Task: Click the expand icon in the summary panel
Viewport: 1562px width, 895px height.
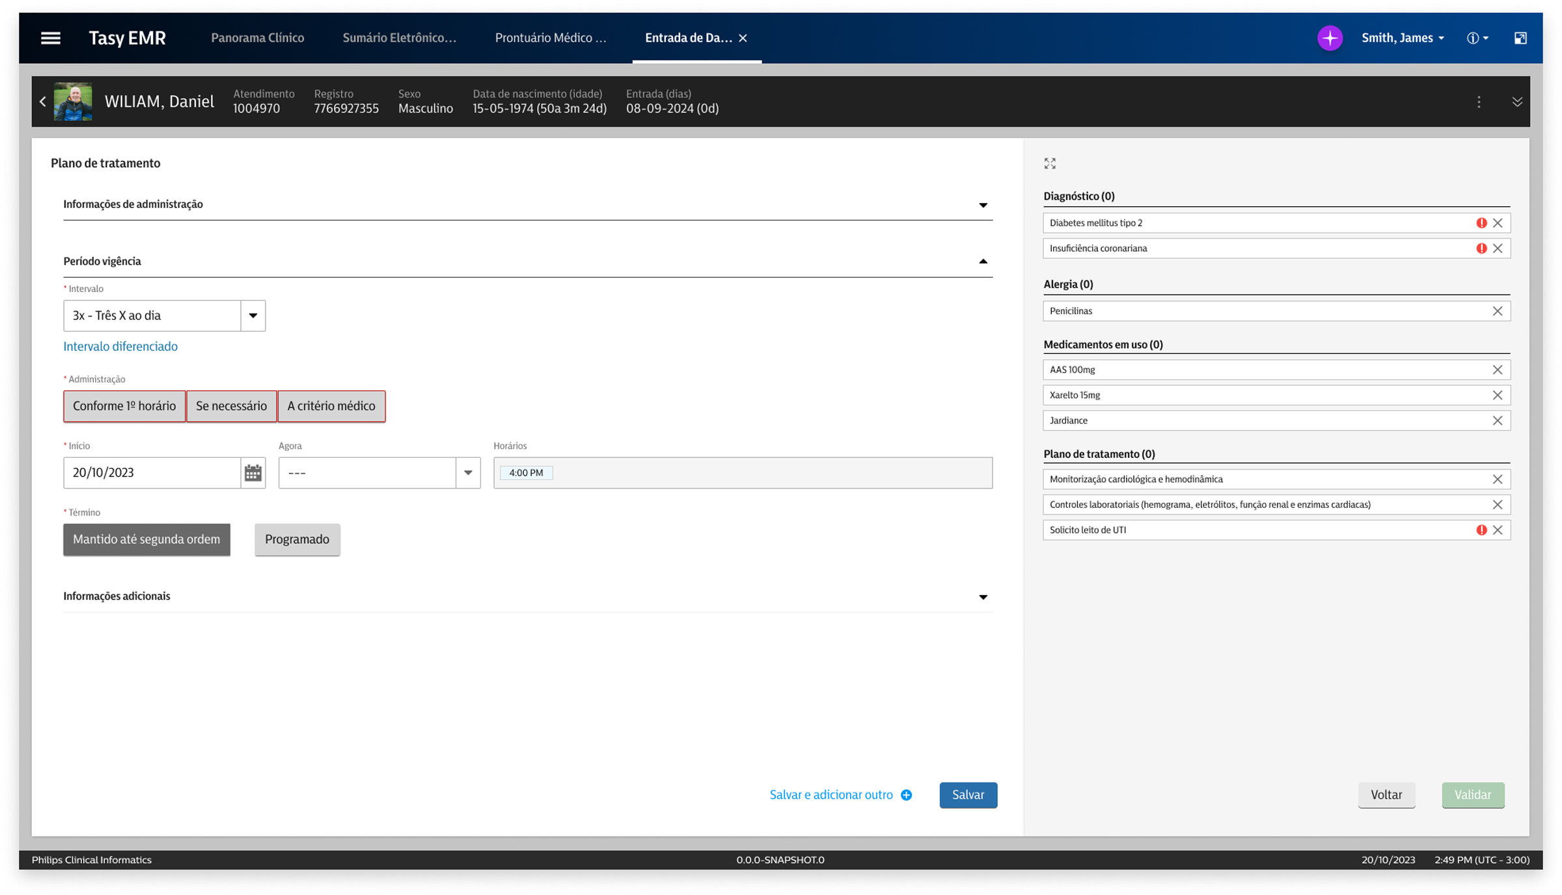Action: click(1050, 163)
